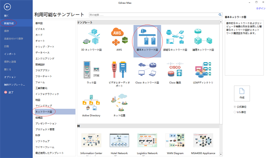The width and height of the screenshot is (267, 158).
Task: Select the AWS template icon
Action: tap(119, 37)
